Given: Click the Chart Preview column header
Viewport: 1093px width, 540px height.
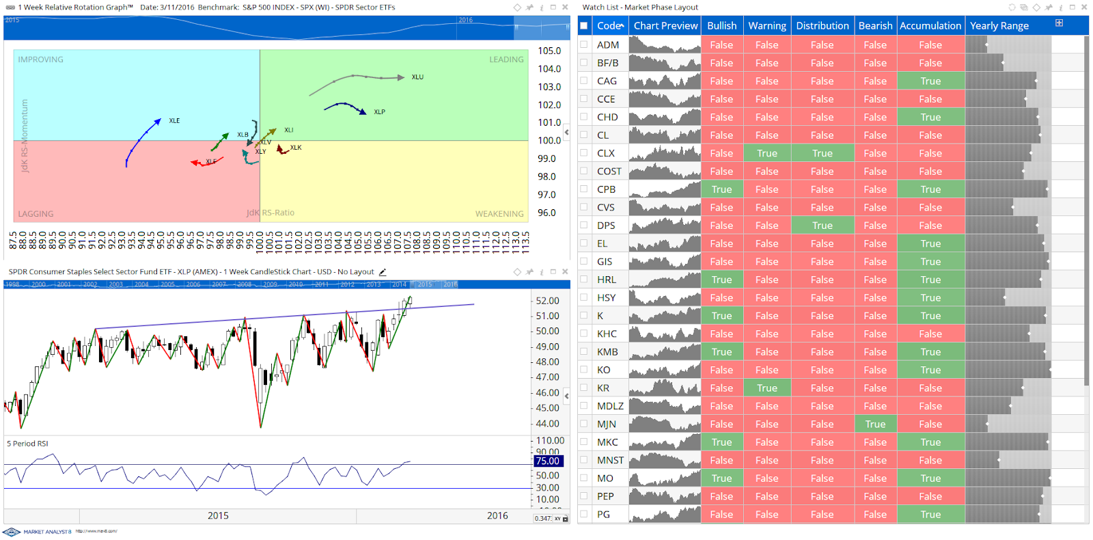Looking at the screenshot, I should [x=665, y=25].
